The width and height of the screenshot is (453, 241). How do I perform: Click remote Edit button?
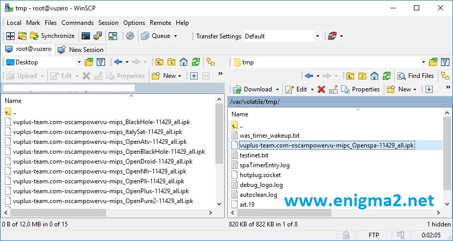[x=296, y=89]
